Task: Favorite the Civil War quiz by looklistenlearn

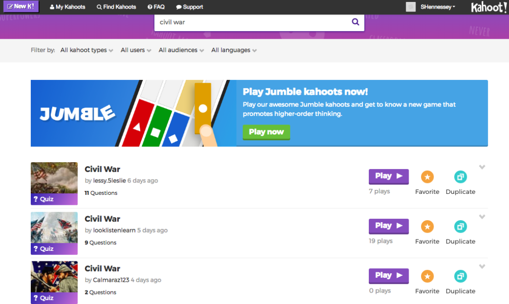Action: click(427, 227)
